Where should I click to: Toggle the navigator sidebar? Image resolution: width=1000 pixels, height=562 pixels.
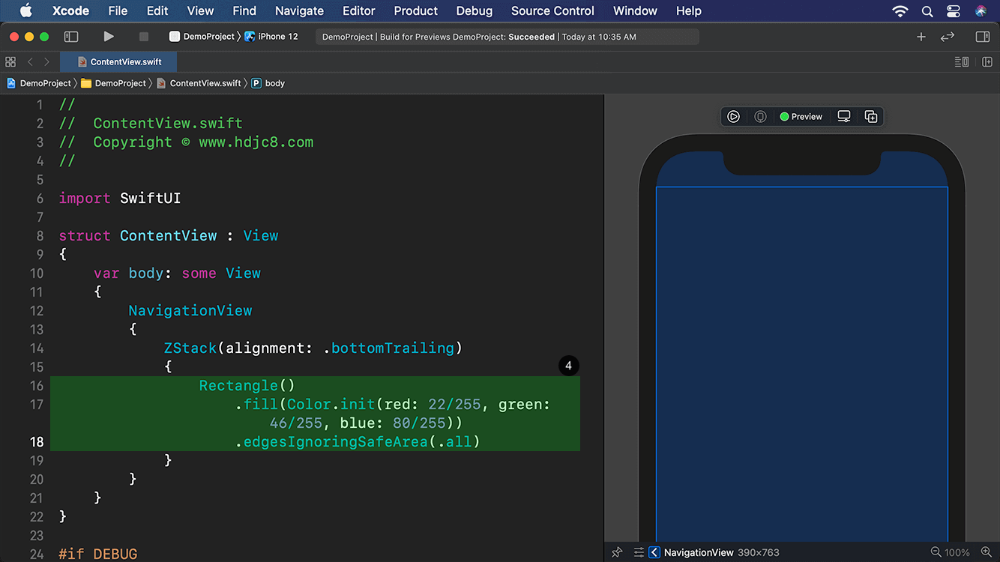71,36
